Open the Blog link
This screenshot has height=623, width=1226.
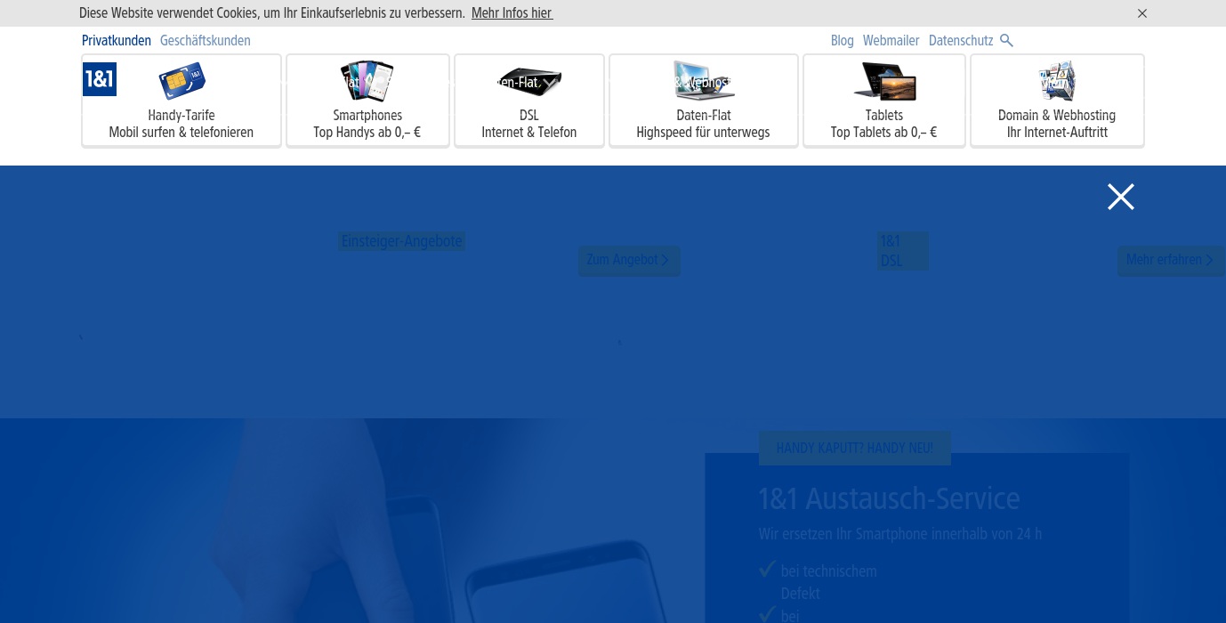tap(842, 40)
